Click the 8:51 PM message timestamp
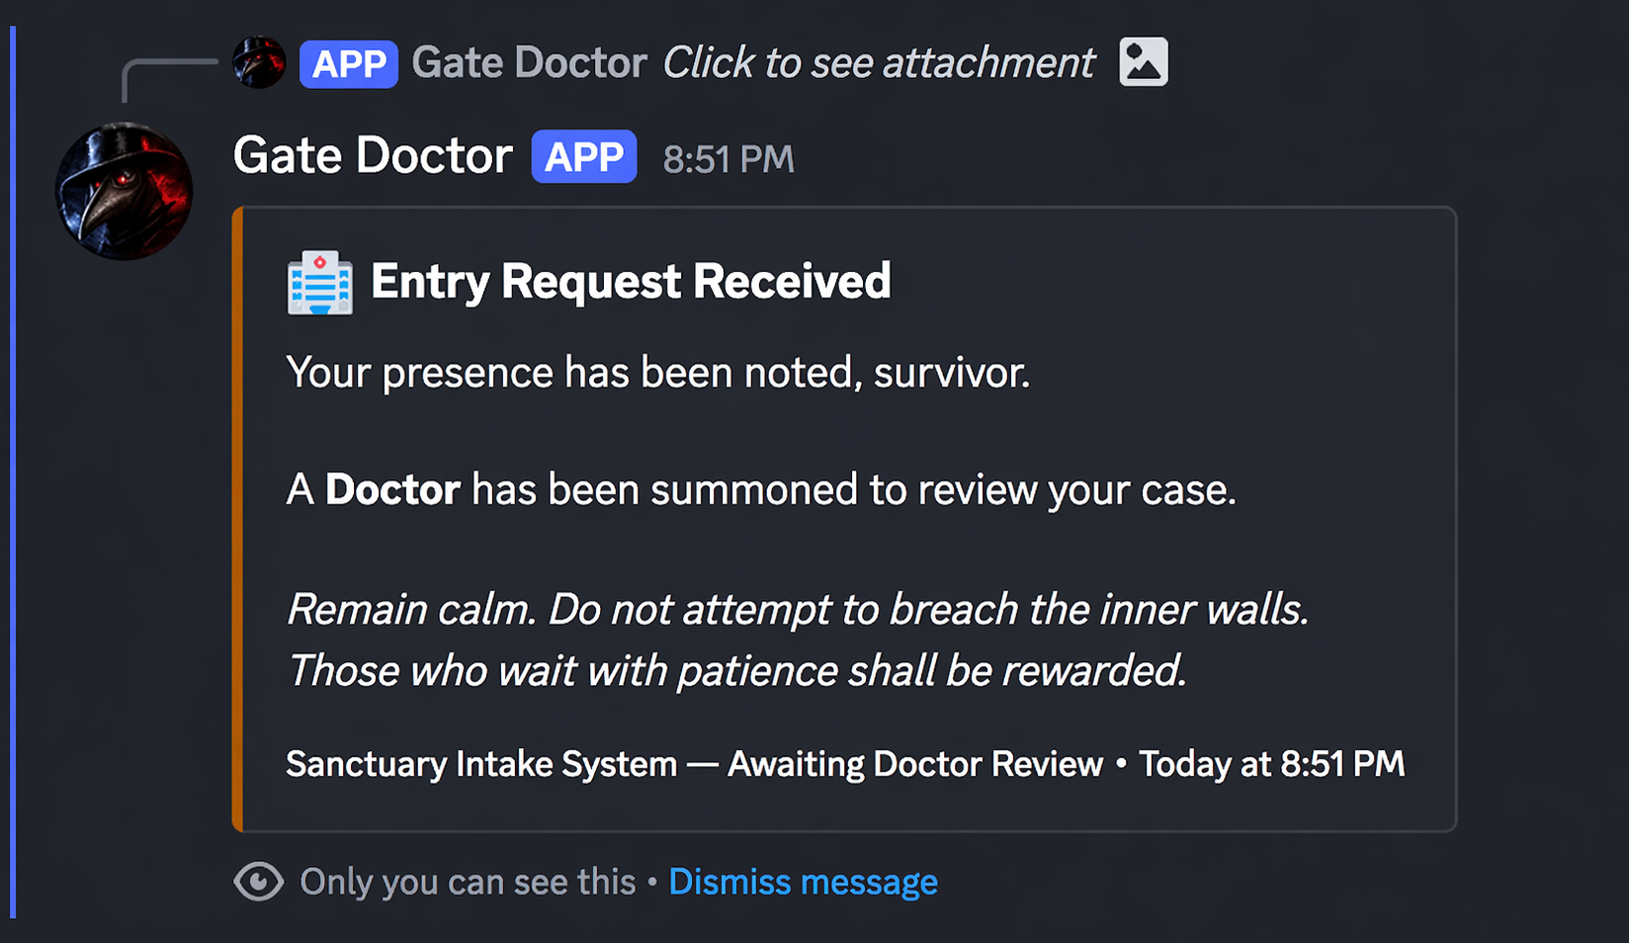 (x=728, y=157)
